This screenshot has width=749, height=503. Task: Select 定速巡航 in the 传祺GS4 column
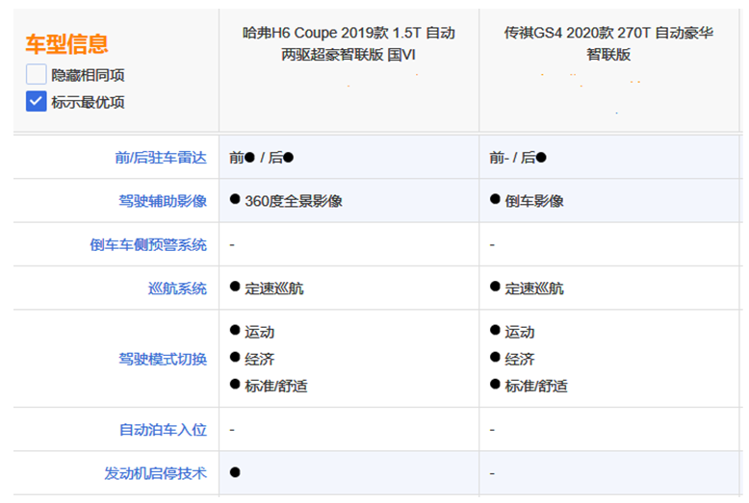tap(533, 288)
